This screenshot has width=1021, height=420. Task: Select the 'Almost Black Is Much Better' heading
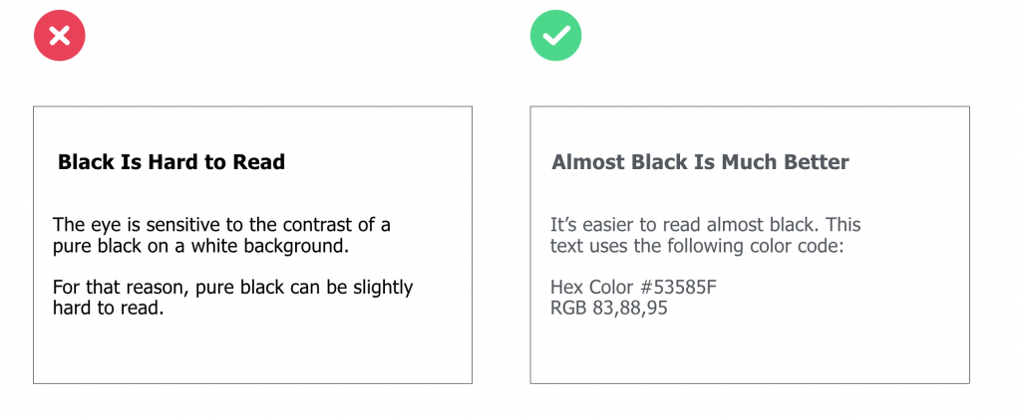(x=700, y=162)
